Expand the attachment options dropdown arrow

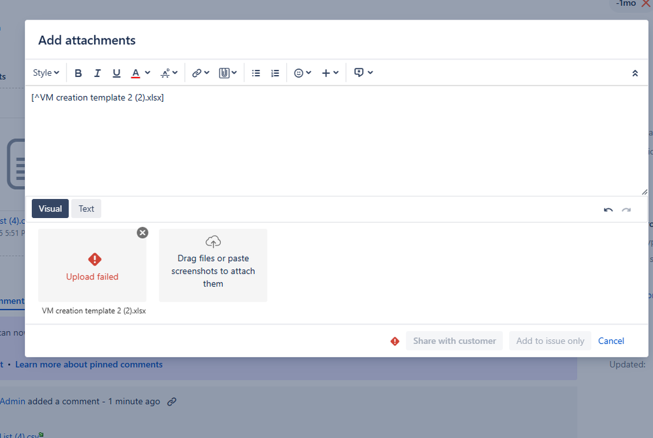(235, 73)
